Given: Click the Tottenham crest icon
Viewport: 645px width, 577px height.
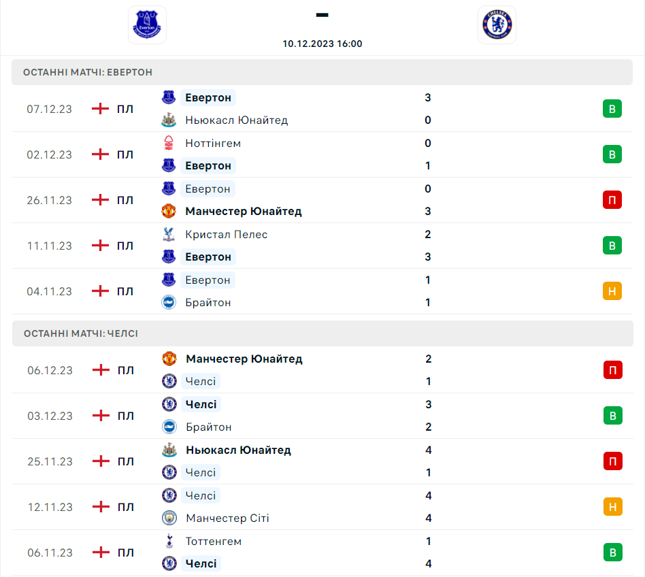Looking at the screenshot, I should coord(169,542).
